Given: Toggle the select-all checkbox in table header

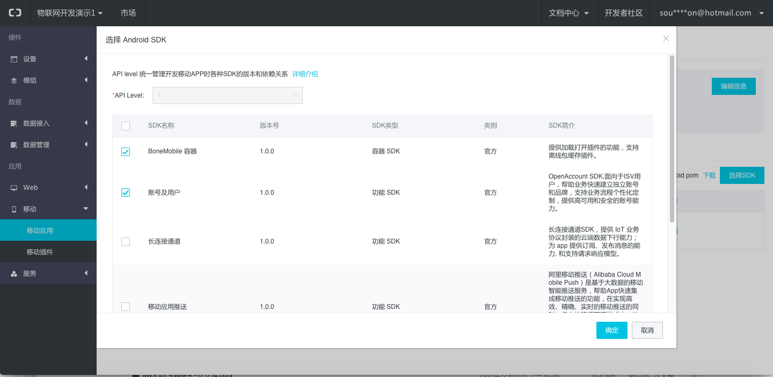Looking at the screenshot, I should click(126, 126).
